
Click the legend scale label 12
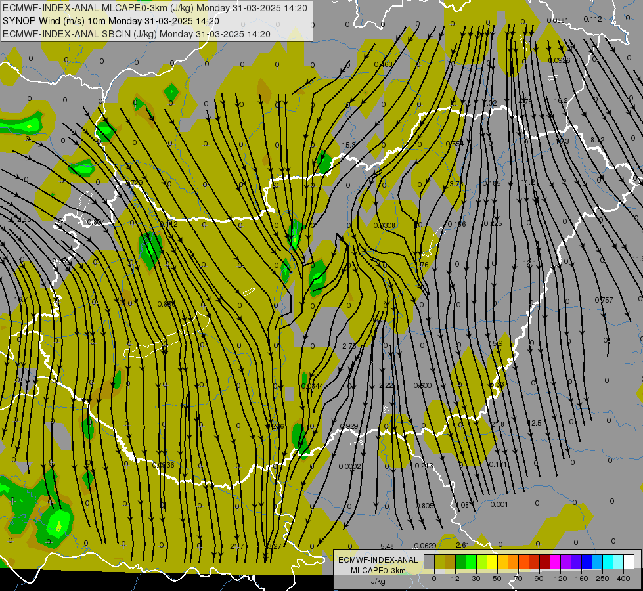coord(455,579)
